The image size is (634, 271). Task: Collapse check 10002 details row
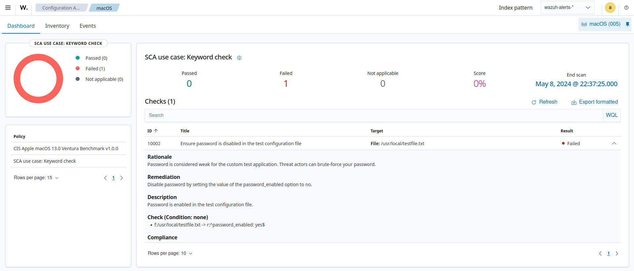pyautogui.click(x=614, y=144)
